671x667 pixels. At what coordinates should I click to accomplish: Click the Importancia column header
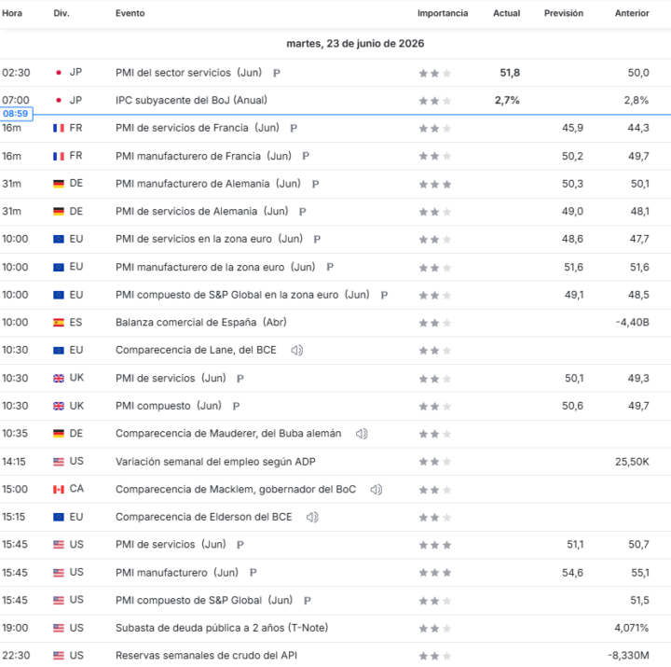pos(443,13)
